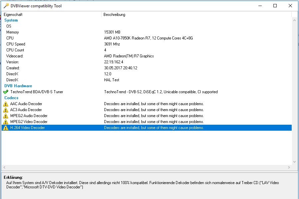Click the 15301 MB memory value
The image size is (299, 199).
click(x=112, y=32)
